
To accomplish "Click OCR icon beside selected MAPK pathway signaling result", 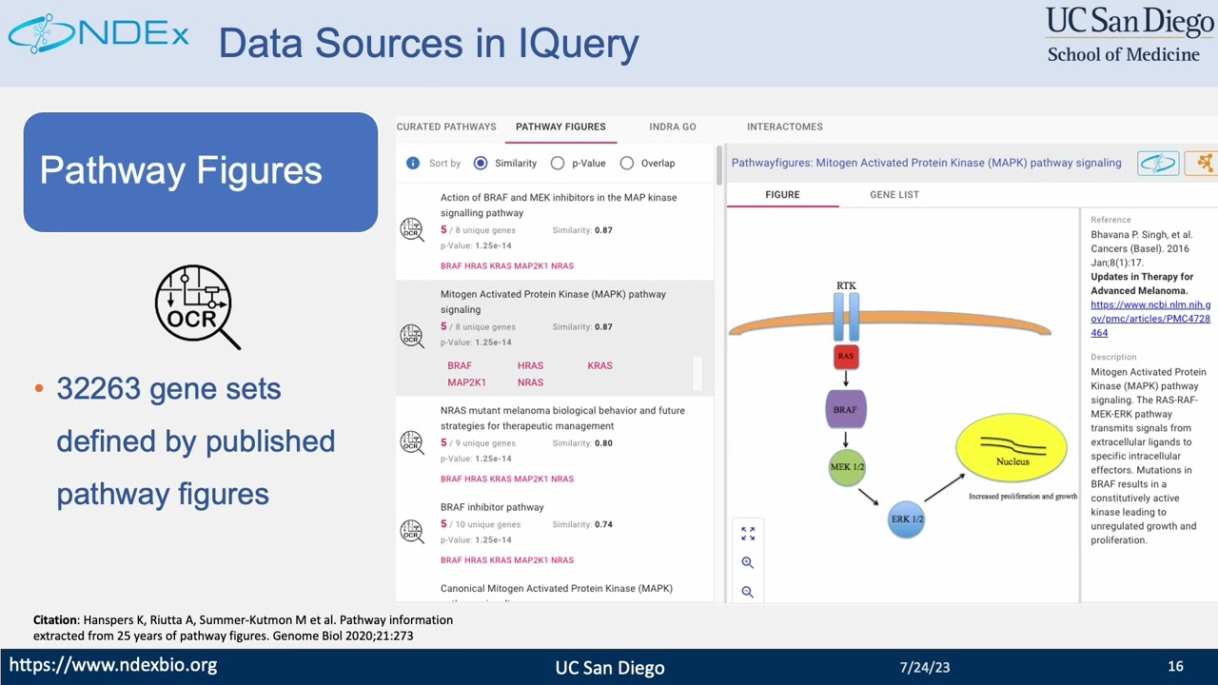I will point(412,335).
